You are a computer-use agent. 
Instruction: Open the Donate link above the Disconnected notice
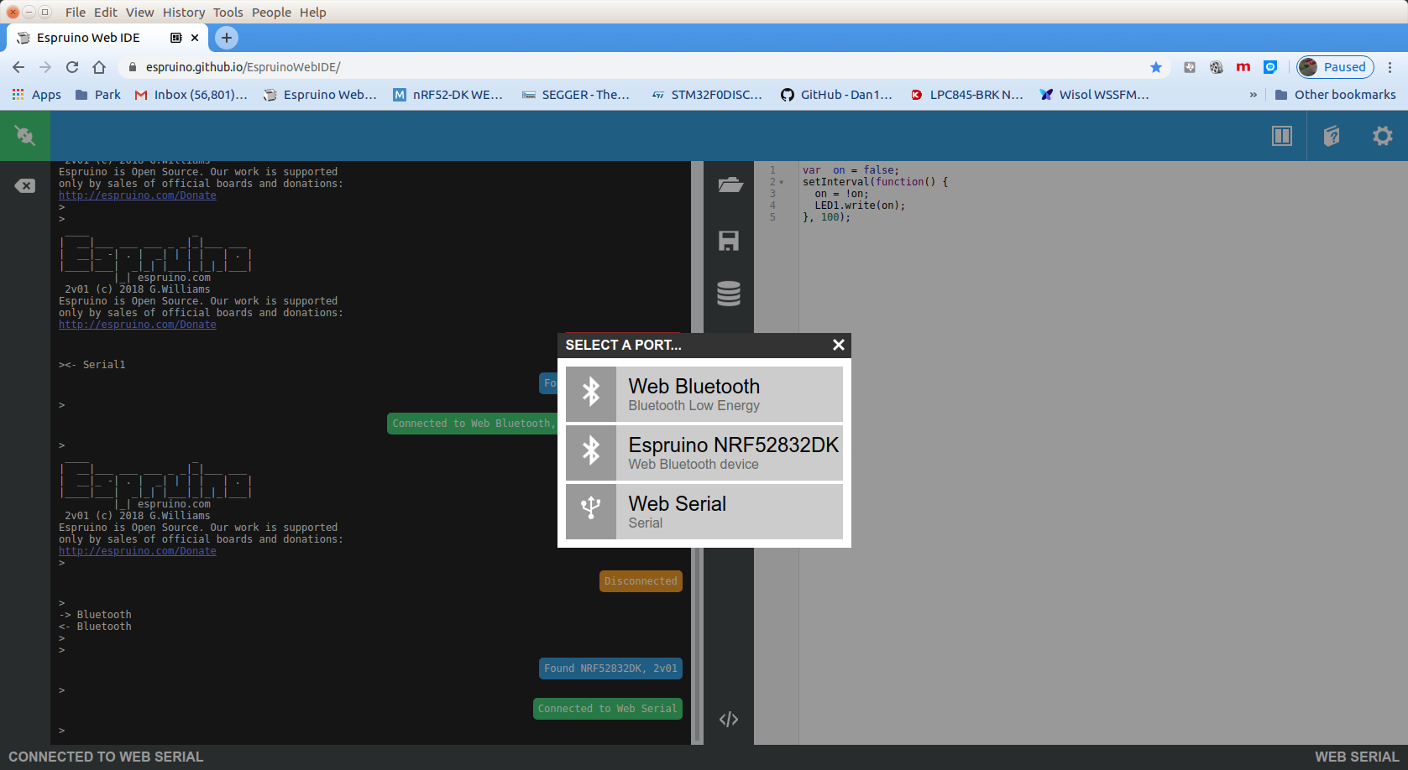coord(138,551)
